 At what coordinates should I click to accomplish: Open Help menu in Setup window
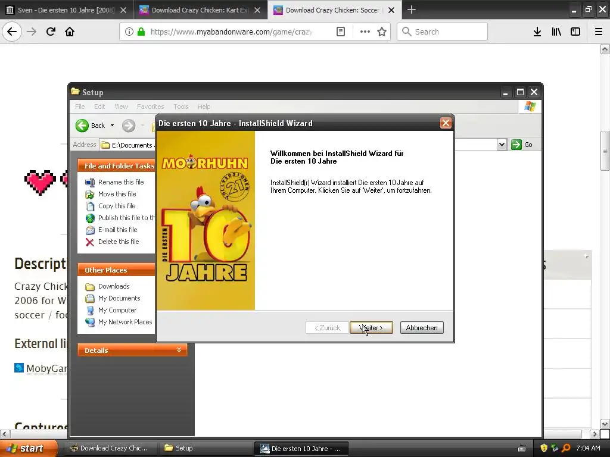[x=204, y=107]
